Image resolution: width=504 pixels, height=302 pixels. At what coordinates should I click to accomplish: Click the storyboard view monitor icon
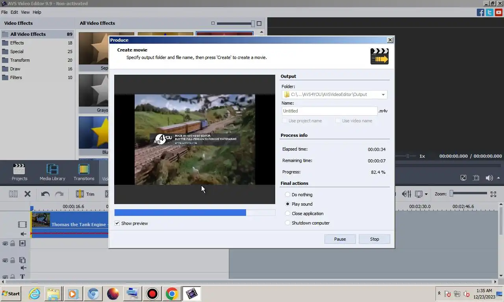tap(419, 194)
